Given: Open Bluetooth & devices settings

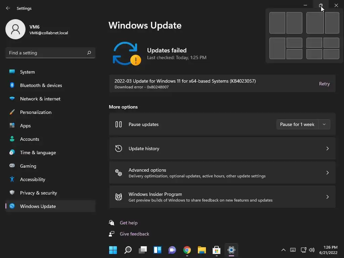Looking at the screenshot, I should click(50, 85).
